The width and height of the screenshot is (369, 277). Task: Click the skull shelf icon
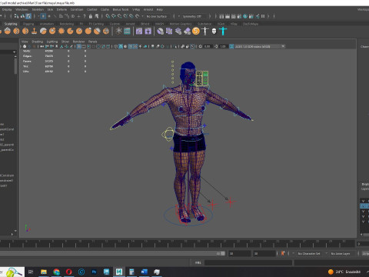tap(214, 32)
